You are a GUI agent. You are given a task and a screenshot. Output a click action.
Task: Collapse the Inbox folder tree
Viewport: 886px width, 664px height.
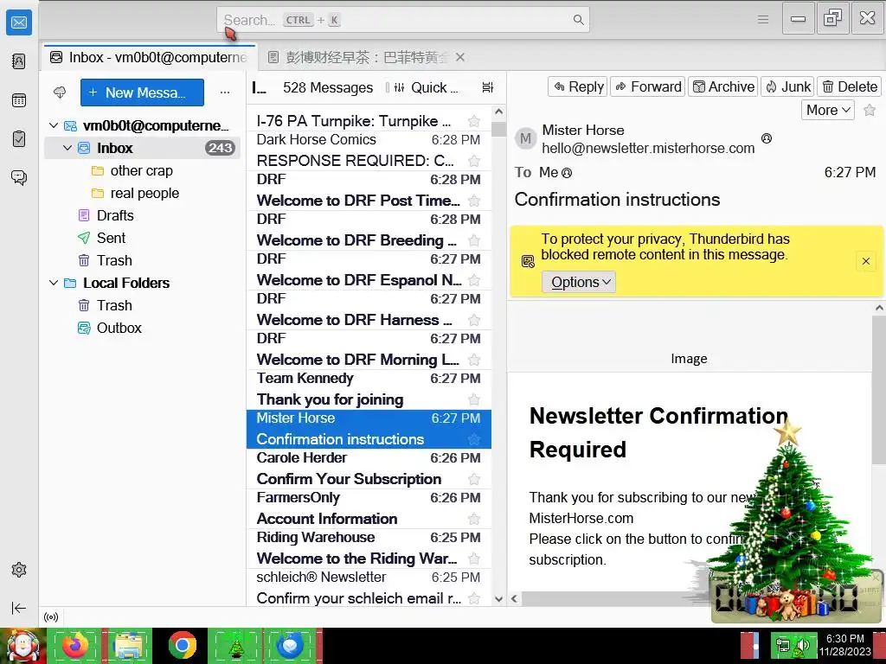67,148
